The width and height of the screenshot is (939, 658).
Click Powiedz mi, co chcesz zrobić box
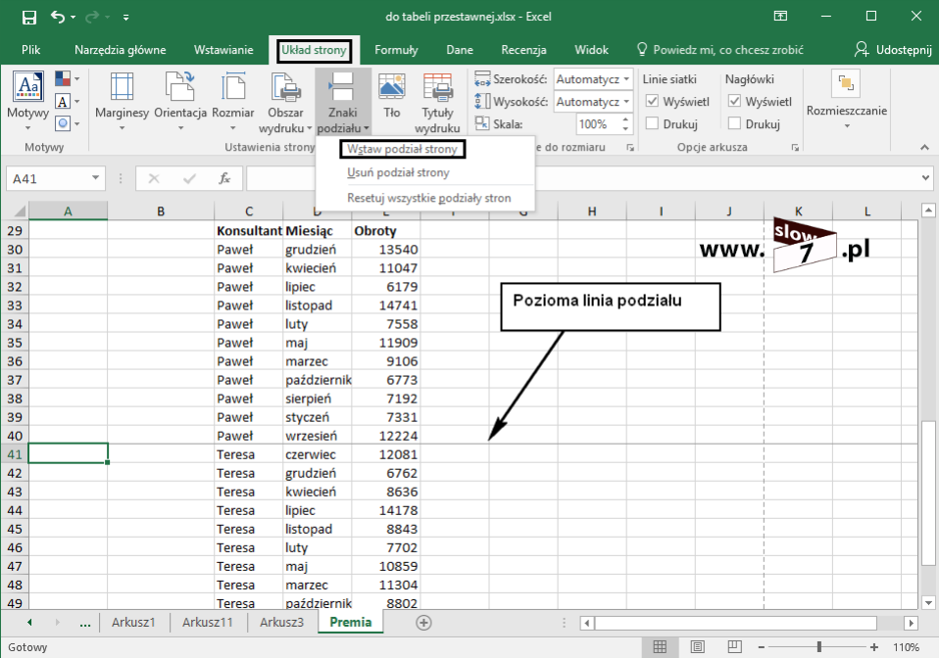(x=720, y=50)
